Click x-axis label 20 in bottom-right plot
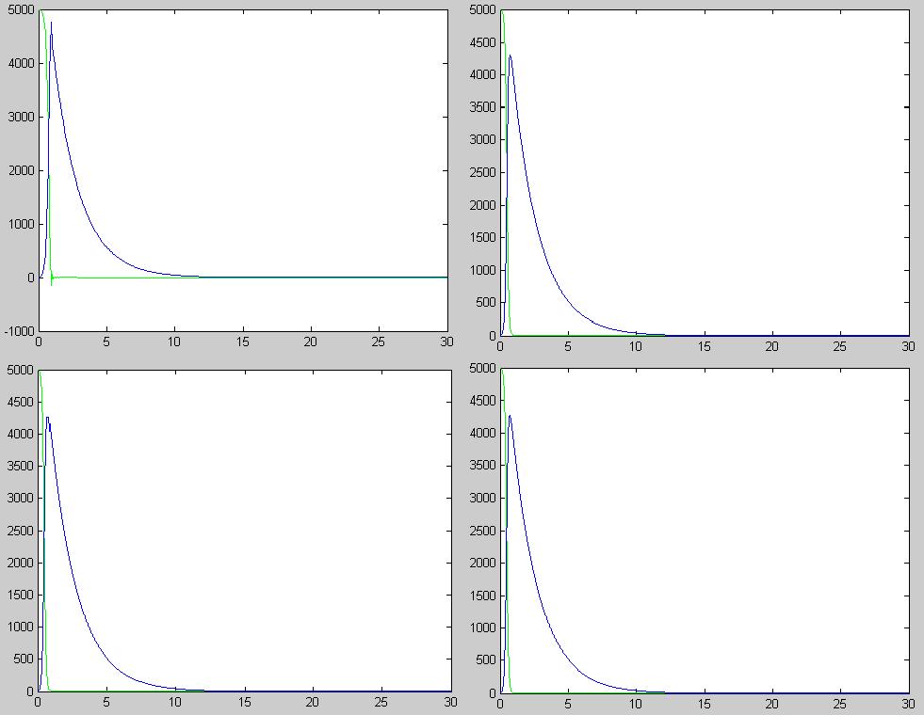Screen dimensions: 924x715 pyautogui.click(x=771, y=703)
